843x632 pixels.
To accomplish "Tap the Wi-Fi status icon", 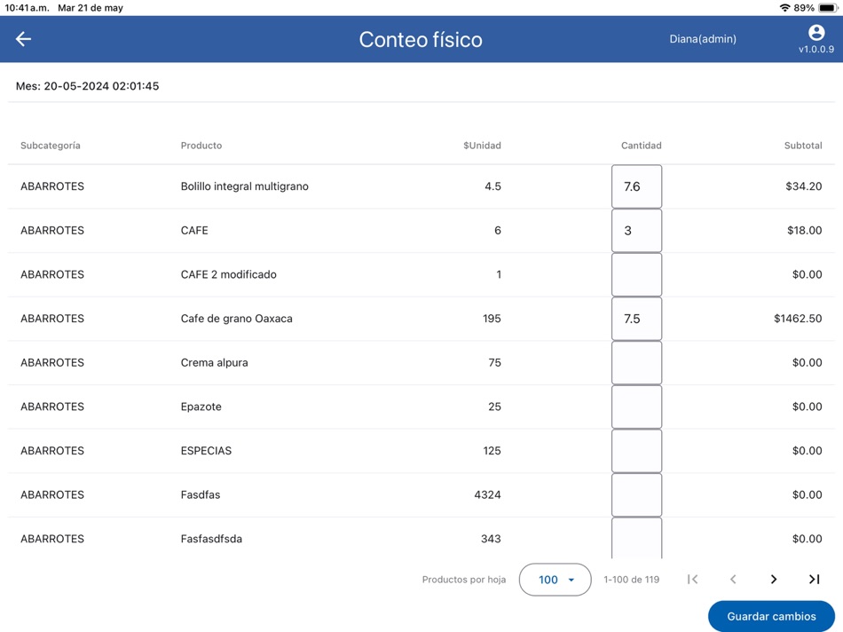I will tap(786, 7).
